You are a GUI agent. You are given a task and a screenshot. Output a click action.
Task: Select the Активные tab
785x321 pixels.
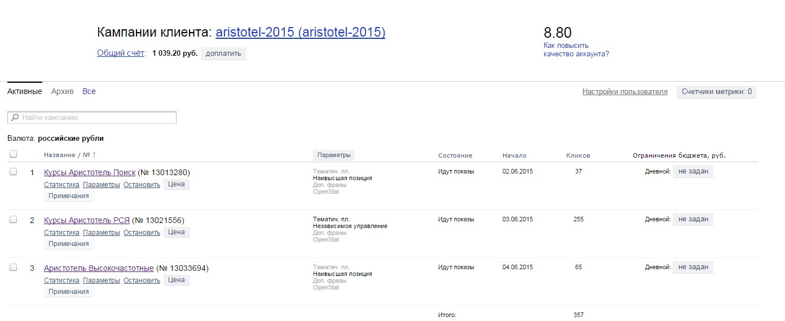click(x=24, y=91)
